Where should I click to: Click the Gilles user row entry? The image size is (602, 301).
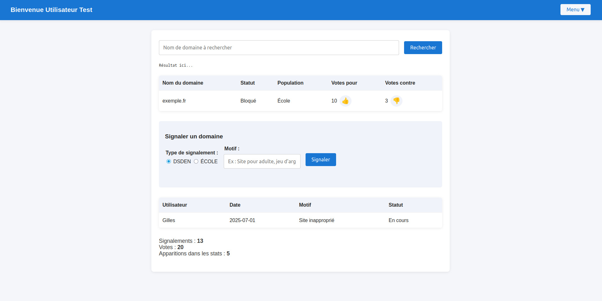[169, 220]
